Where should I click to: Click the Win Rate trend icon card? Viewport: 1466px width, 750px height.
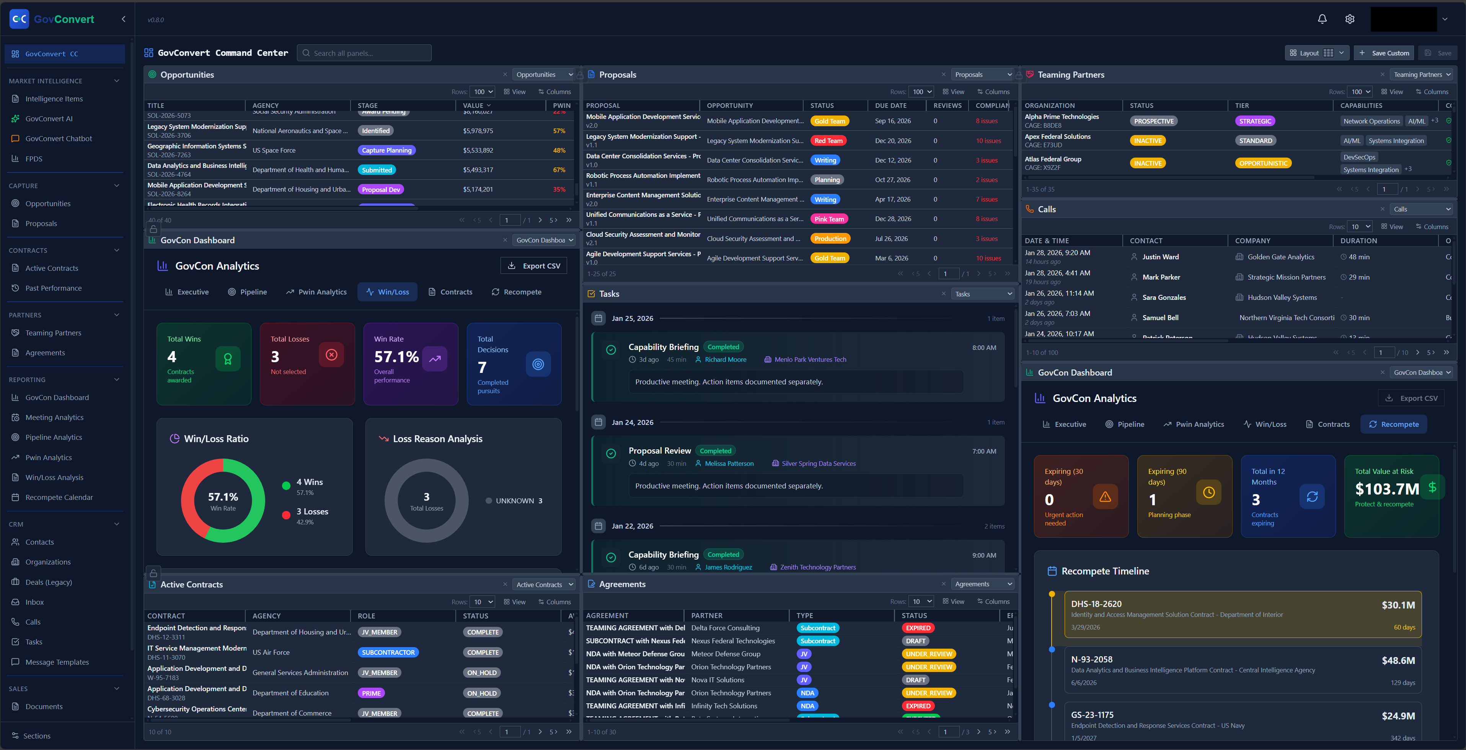pos(435,359)
